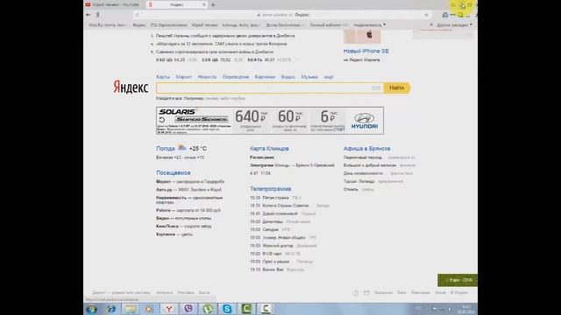This screenshot has height=315, width=561.
Task: Open the Карта Клинцов heading
Action: click(x=269, y=148)
